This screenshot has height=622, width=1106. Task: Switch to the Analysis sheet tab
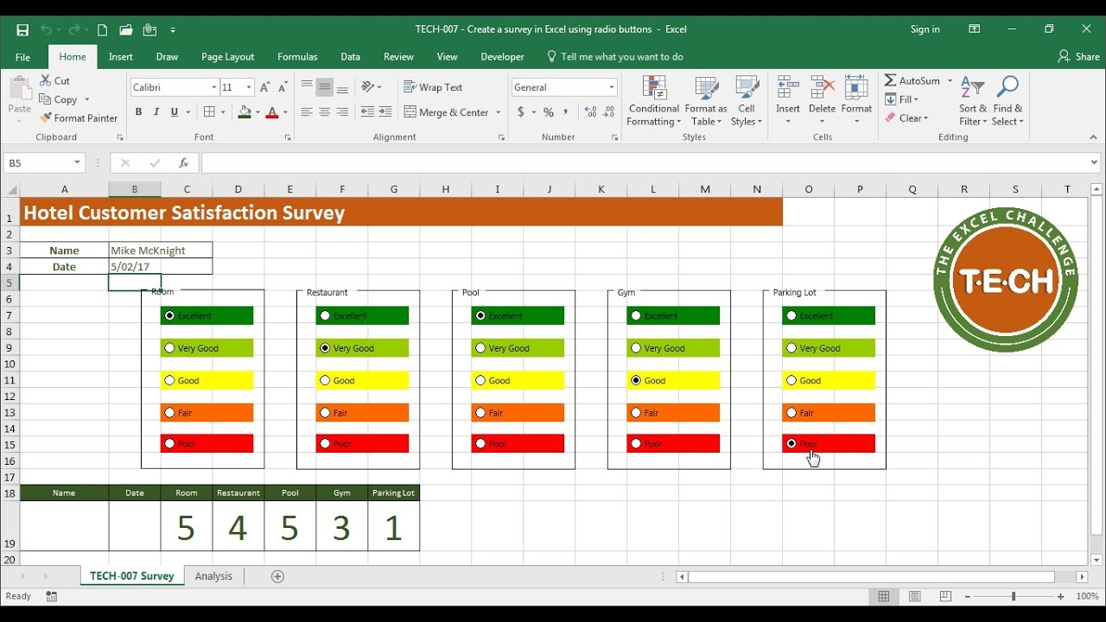click(x=213, y=576)
